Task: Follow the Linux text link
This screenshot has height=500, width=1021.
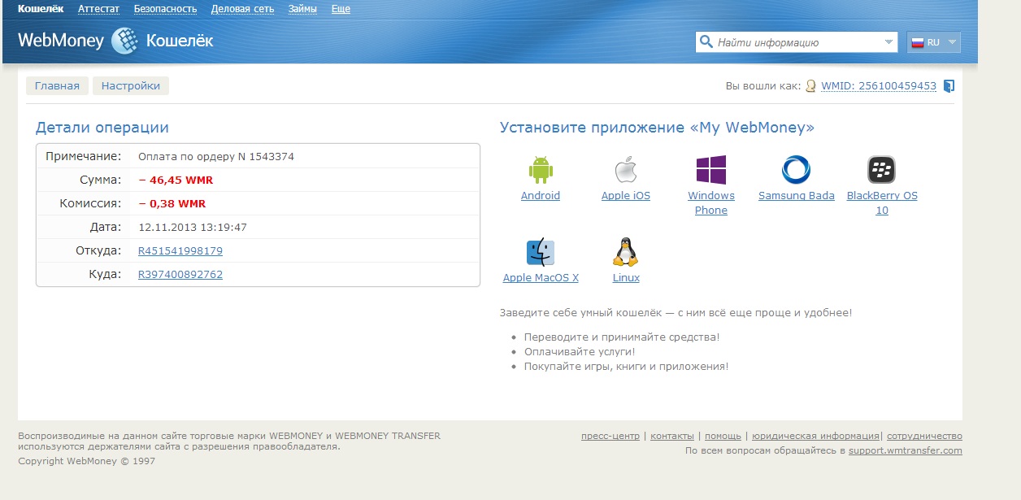Action: click(x=626, y=277)
